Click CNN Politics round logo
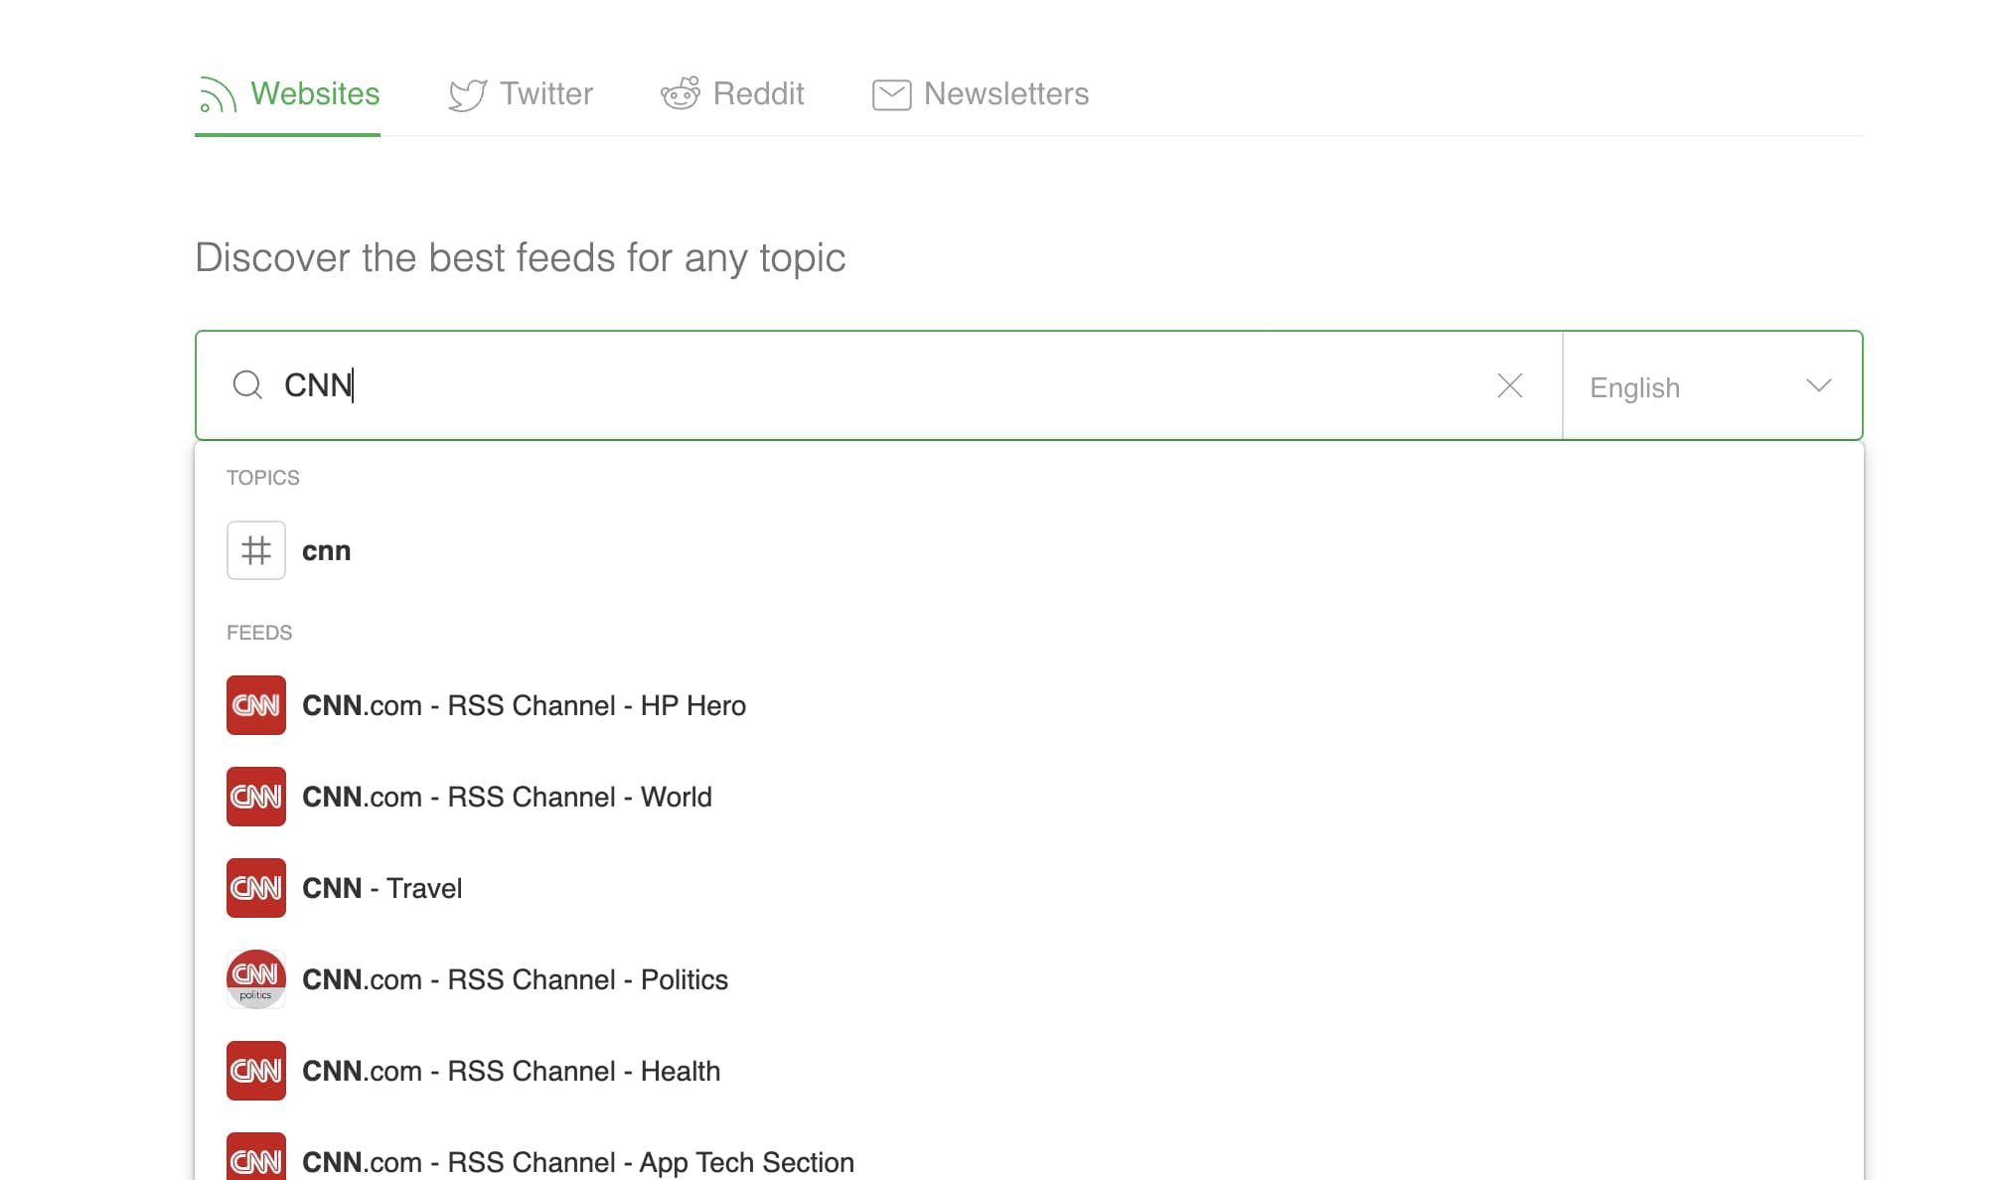 256,979
